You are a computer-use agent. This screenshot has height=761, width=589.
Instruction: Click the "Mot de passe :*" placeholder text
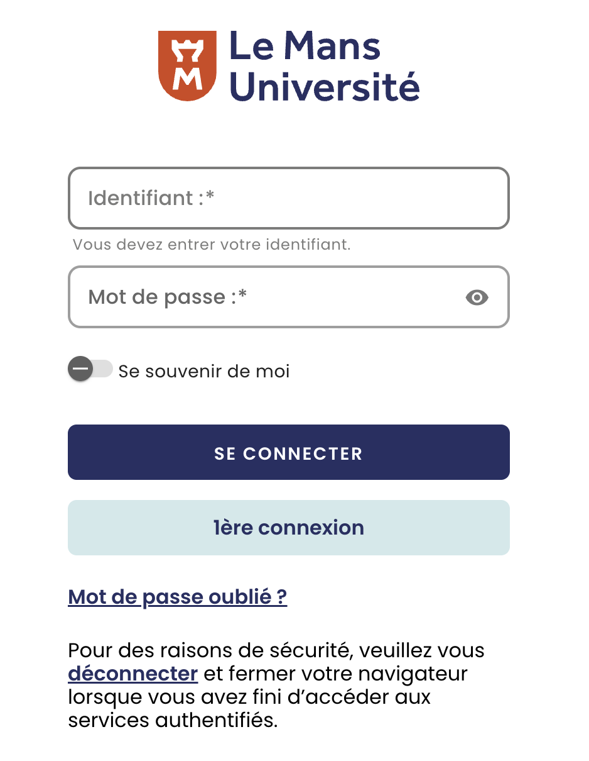(x=168, y=297)
